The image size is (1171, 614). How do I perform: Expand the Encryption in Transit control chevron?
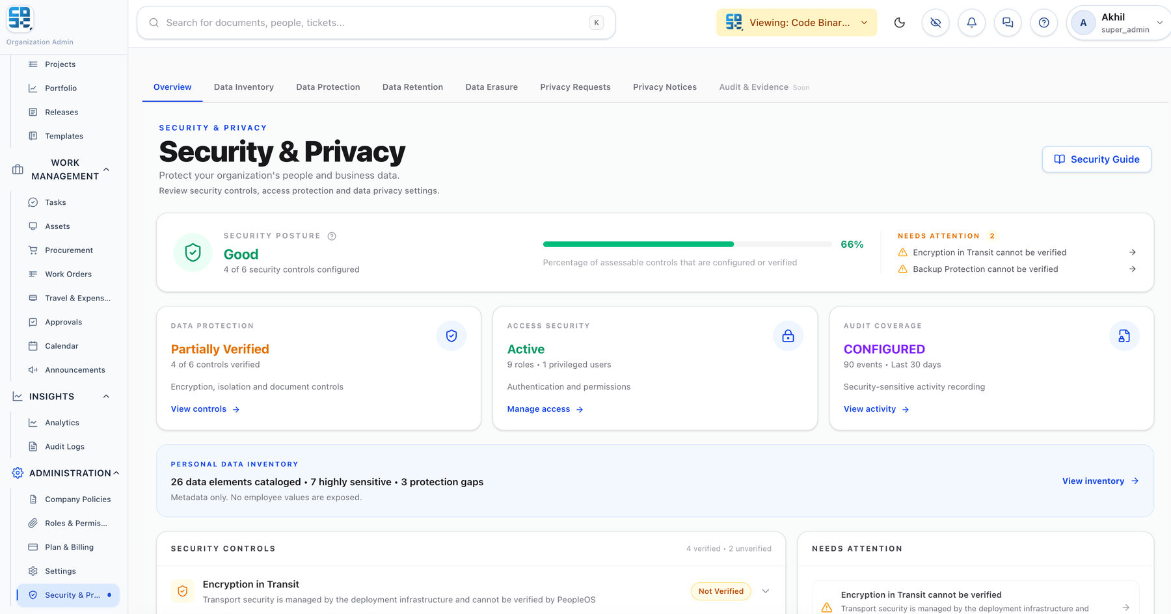[x=766, y=591]
